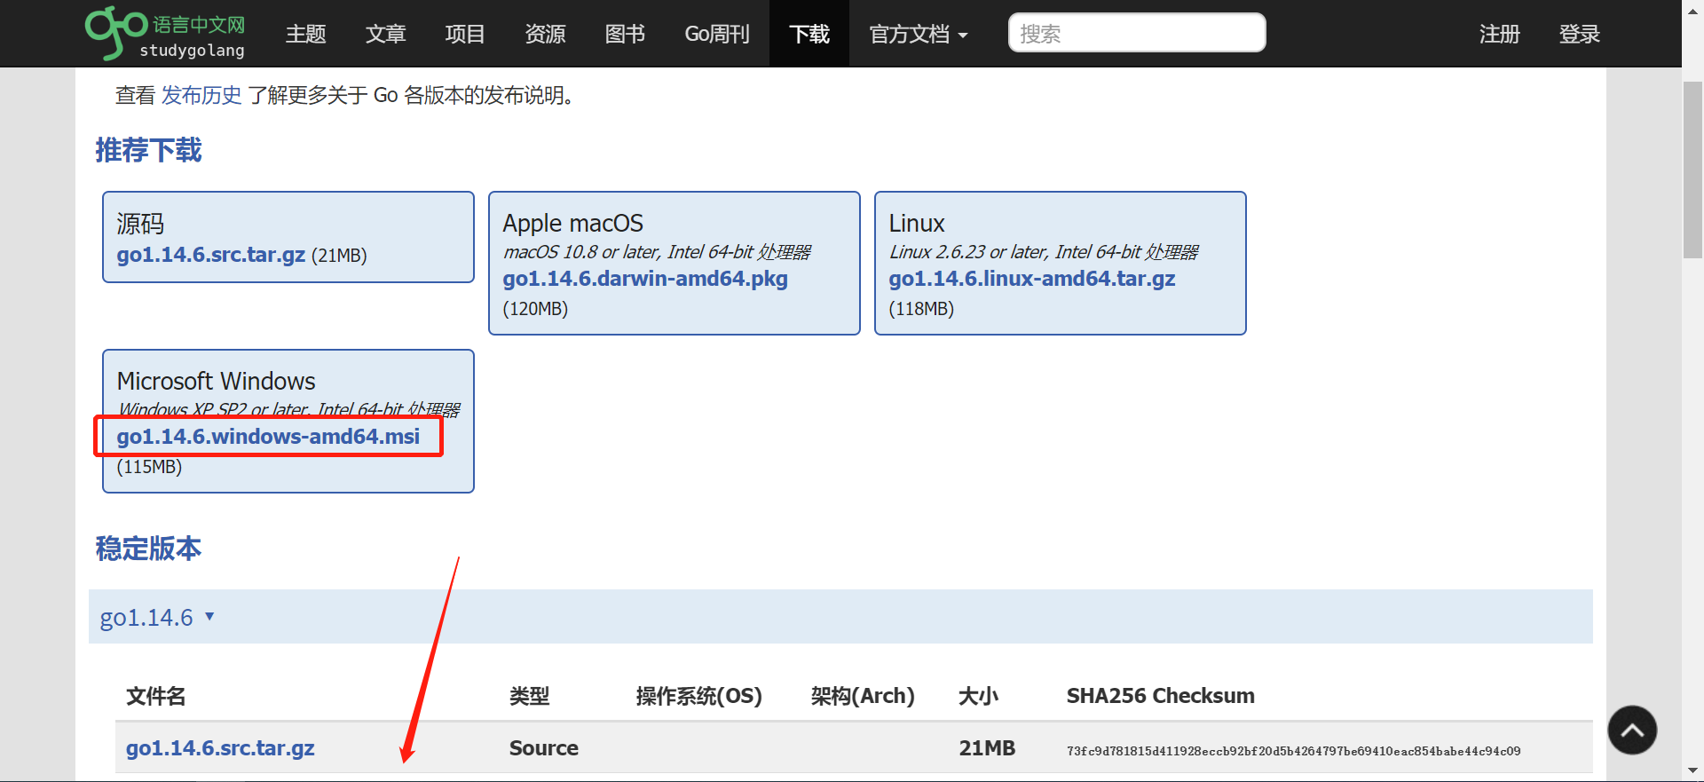Click the 架构(Arch) column header
Screen dimensions: 1704x782
(x=863, y=696)
